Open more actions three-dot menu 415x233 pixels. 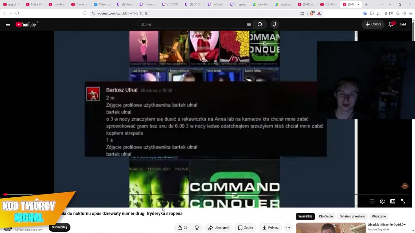point(288,227)
